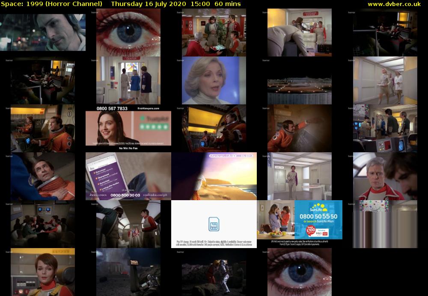Open the two orange-suited astronauts at controls frame
The width and height of the screenshot is (428, 296).
42,128
